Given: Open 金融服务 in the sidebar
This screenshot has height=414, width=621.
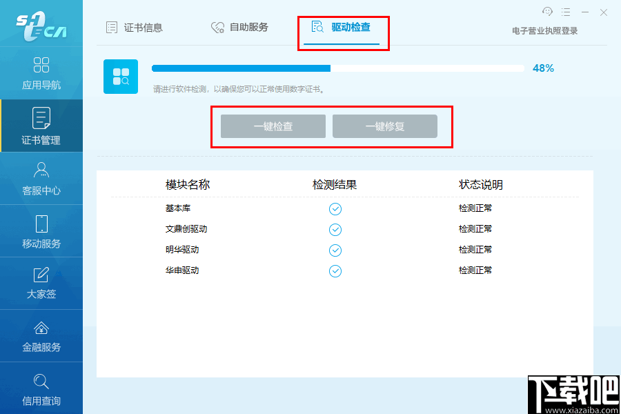Looking at the screenshot, I should tap(41, 336).
